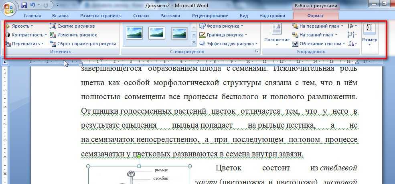
Task: Open the Перекрасить recolor dropdown
Action: (x=24, y=44)
